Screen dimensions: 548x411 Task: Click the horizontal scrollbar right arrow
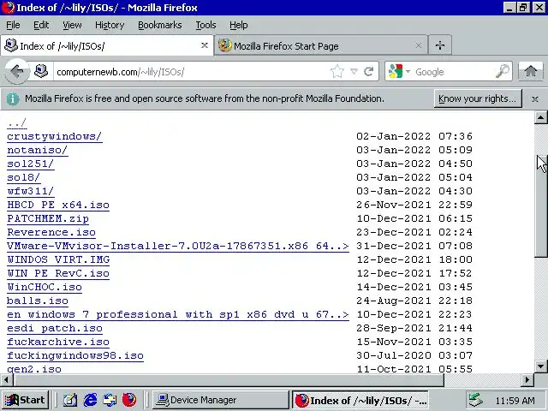pyautogui.click(x=527, y=380)
